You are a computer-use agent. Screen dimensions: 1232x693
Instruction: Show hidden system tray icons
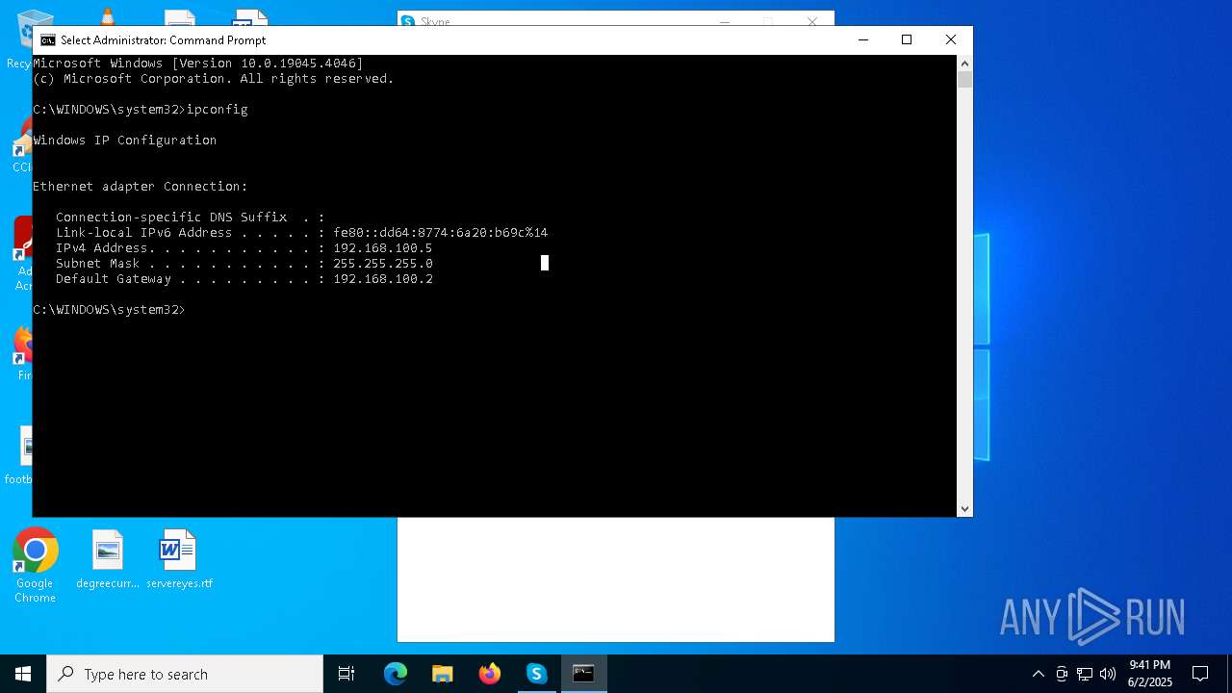click(1038, 674)
